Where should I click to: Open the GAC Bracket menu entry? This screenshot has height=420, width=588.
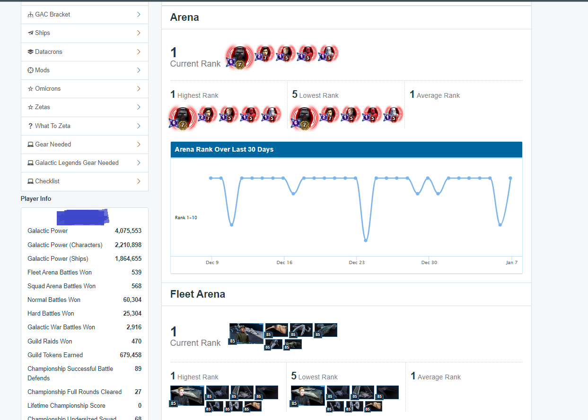85,15
